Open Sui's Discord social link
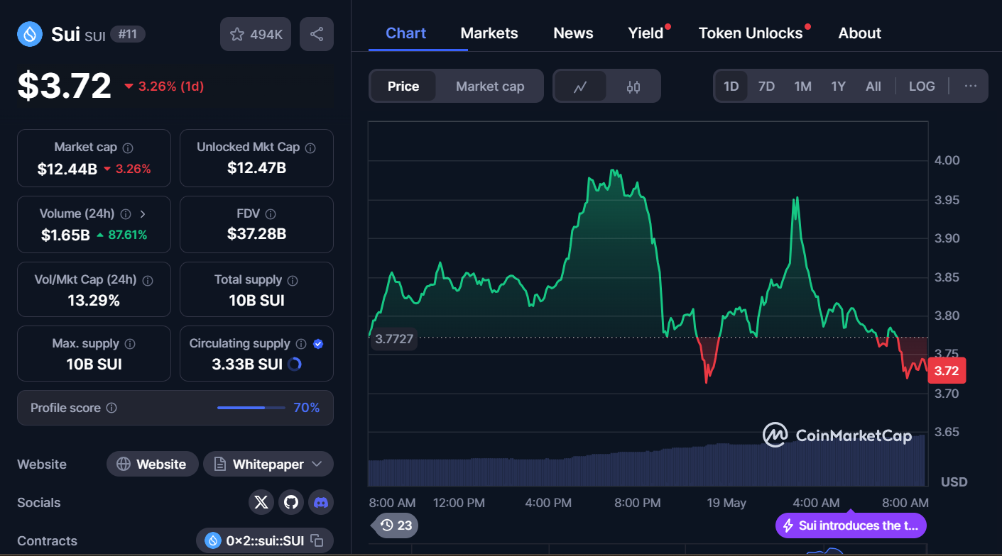This screenshot has height=556, width=1002. pyautogui.click(x=321, y=502)
